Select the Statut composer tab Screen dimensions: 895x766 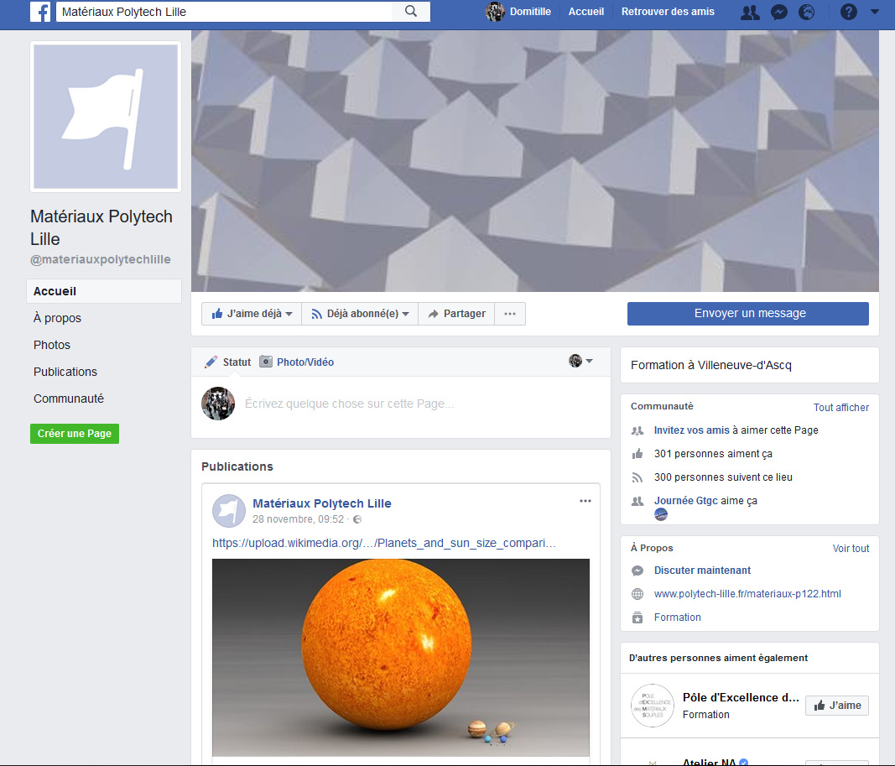click(x=228, y=362)
